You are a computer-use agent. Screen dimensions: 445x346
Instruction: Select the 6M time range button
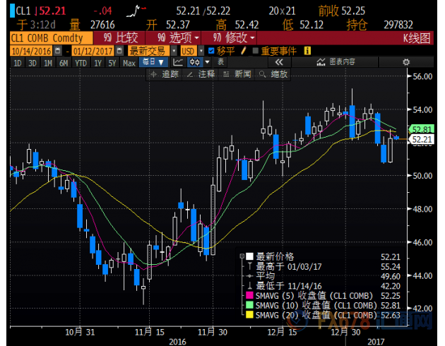click(64, 63)
